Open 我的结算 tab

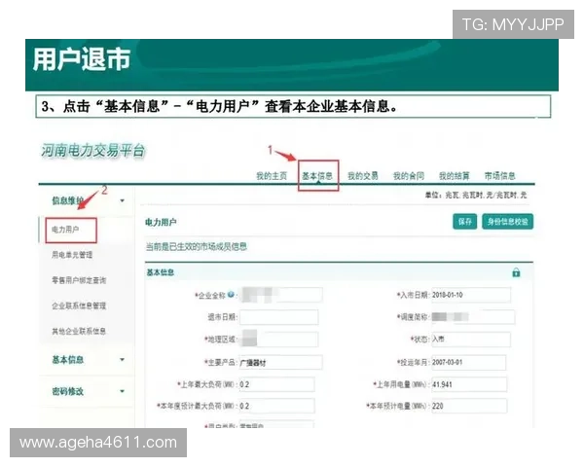[x=454, y=176]
